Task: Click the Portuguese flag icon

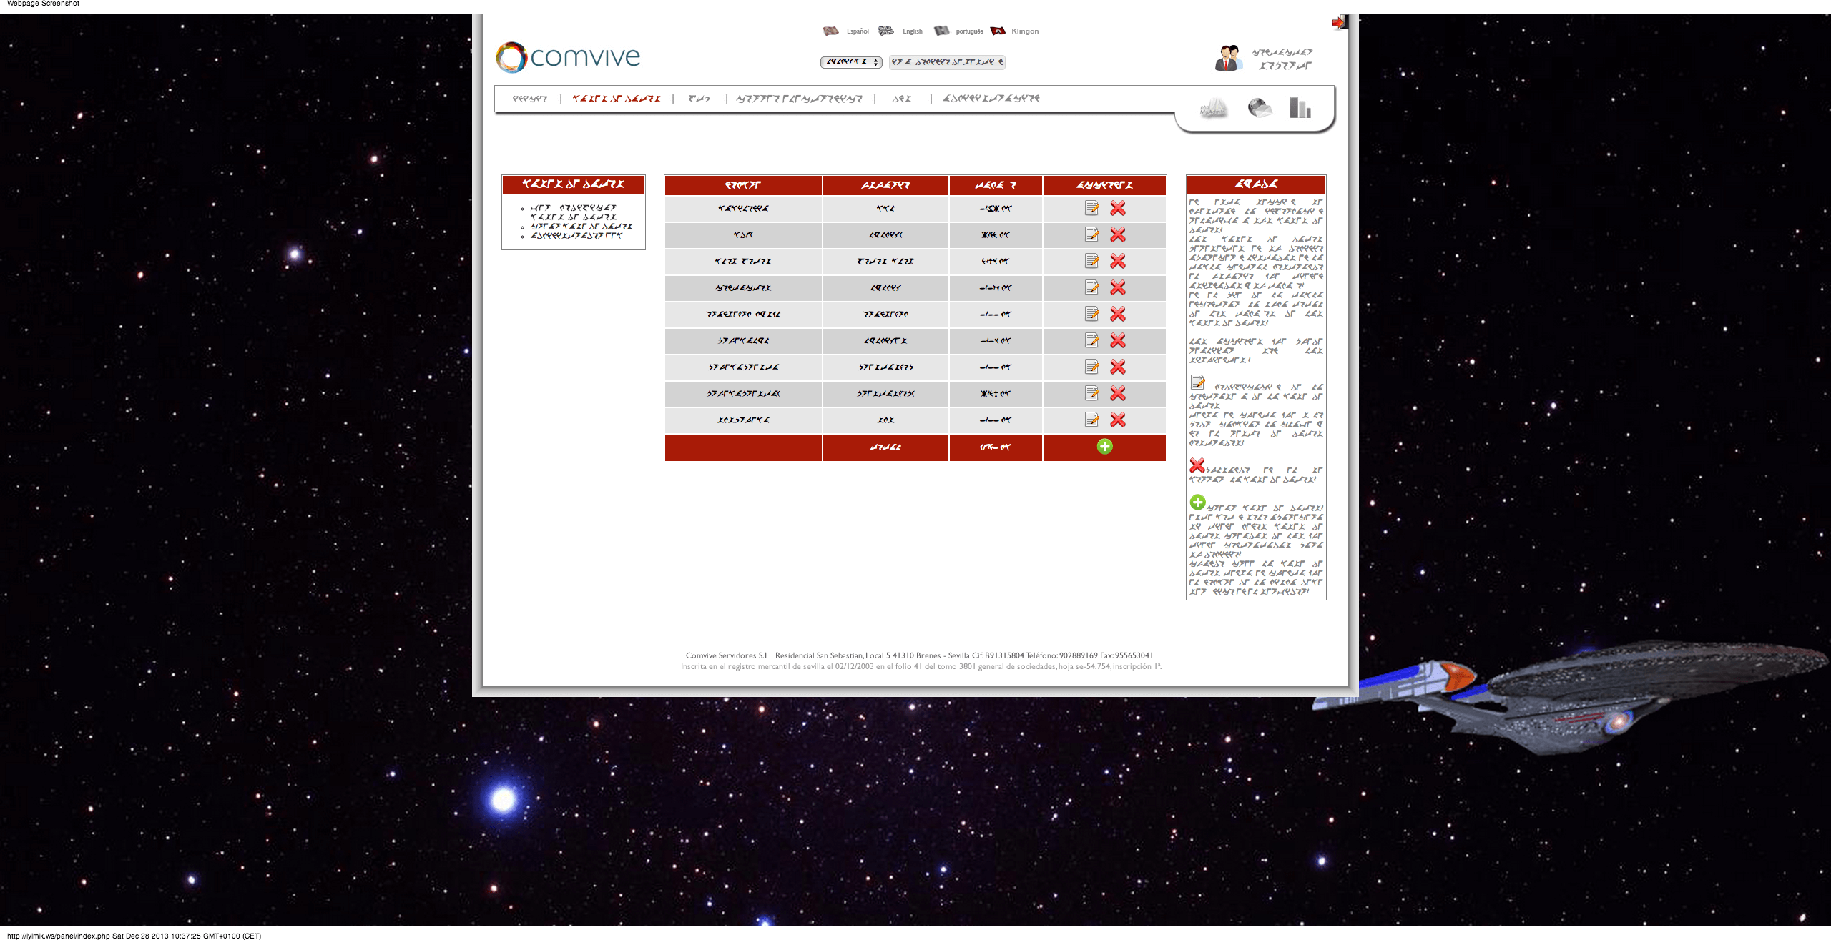Action: [x=941, y=31]
